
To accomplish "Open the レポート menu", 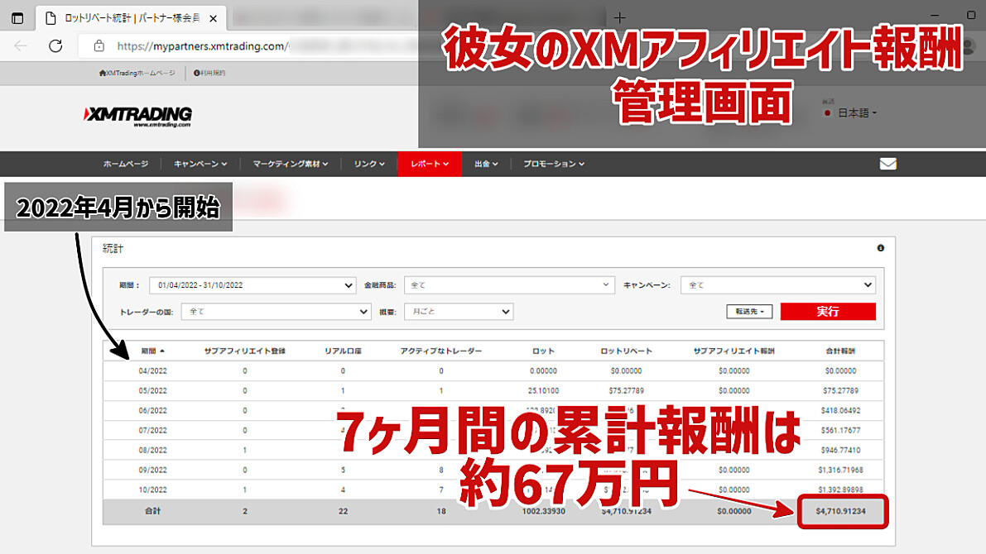I will pyautogui.click(x=430, y=164).
